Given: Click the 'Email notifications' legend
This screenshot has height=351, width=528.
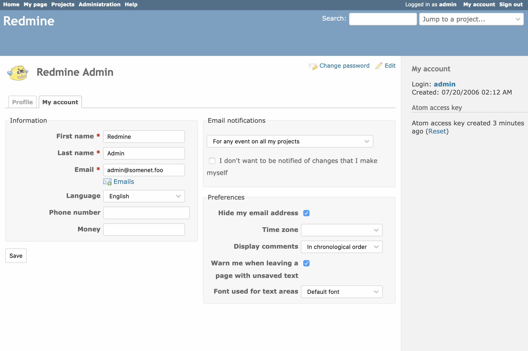Looking at the screenshot, I should tap(237, 120).
